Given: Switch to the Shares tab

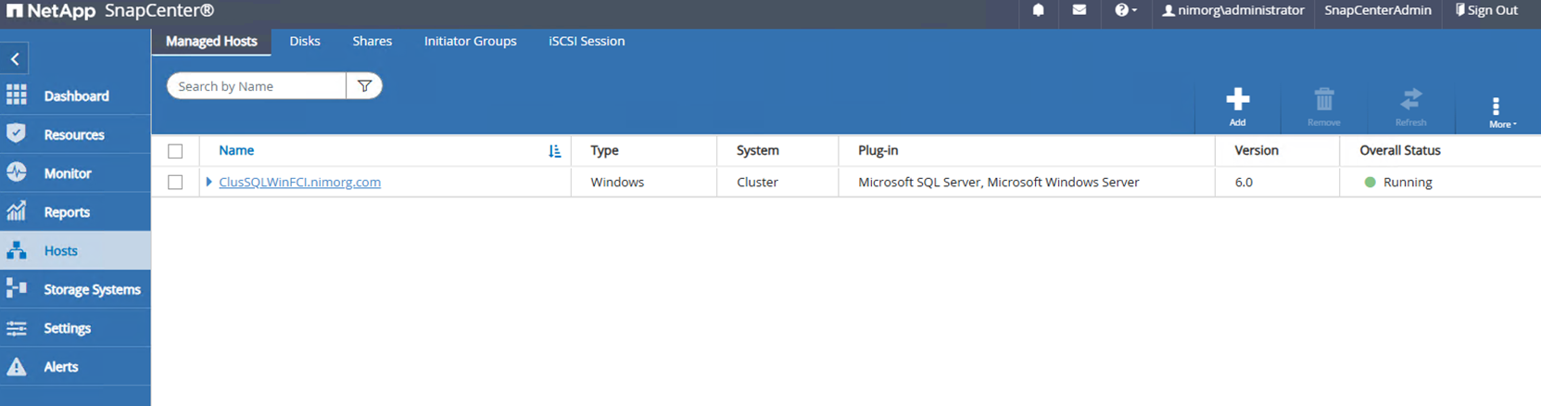Looking at the screenshot, I should click(372, 41).
